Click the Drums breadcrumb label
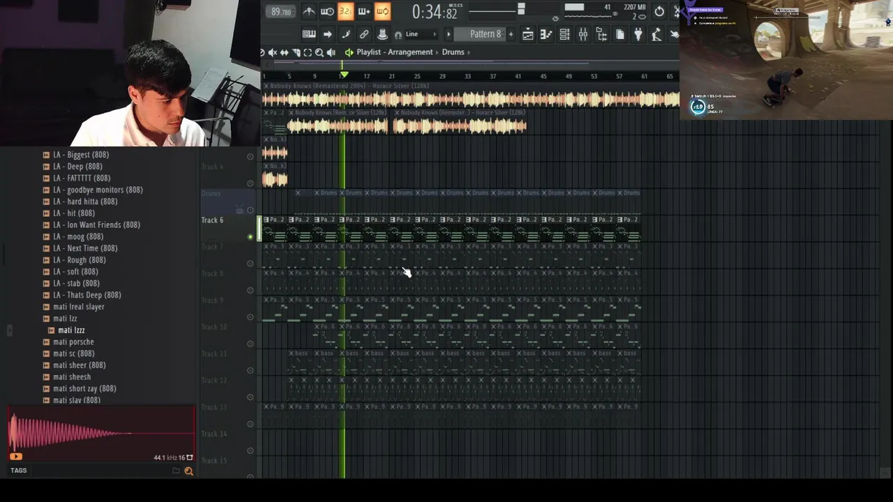Screen dimensions: 893x502 click(453, 52)
